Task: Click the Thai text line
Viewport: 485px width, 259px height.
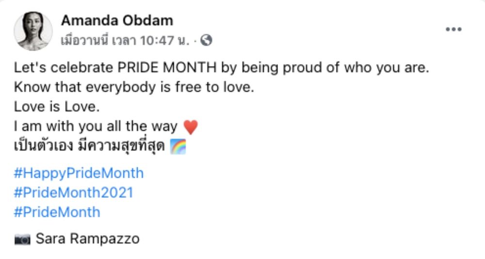Action: 89,146
